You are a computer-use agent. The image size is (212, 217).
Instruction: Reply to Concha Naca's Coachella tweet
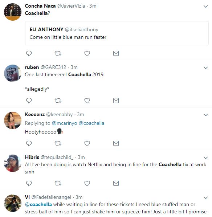pyautogui.click(x=29, y=53)
